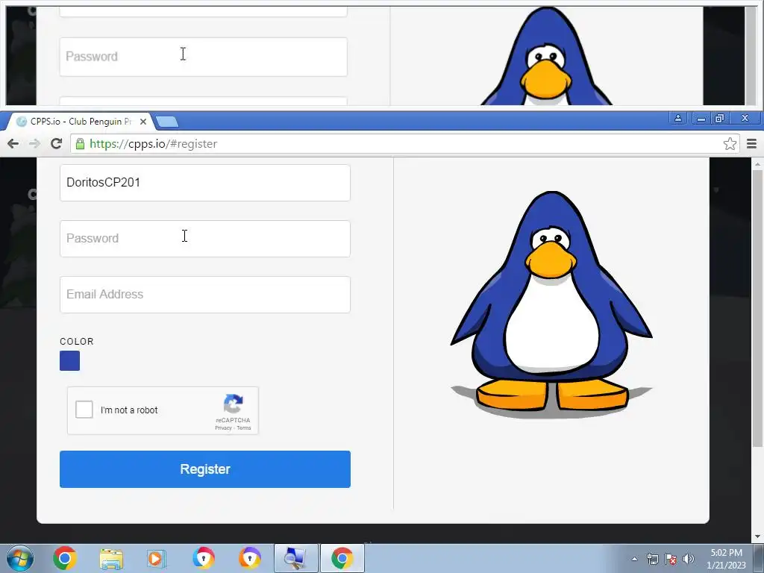Image resolution: width=764 pixels, height=573 pixels.
Task: Click the browser forward arrow
Action: (x=34, y=144)
